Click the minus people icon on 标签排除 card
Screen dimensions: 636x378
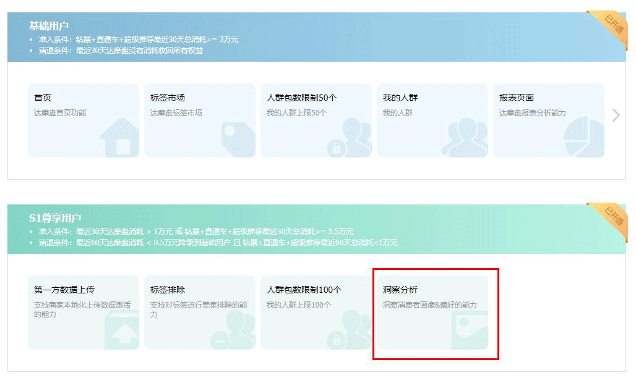[233, 330]
